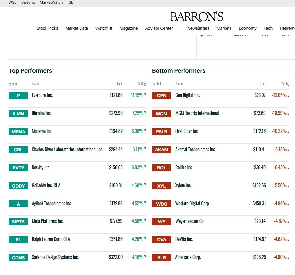Click the WDC ticker badge
This screenshot has width=295, height=275.
(162, 204)
